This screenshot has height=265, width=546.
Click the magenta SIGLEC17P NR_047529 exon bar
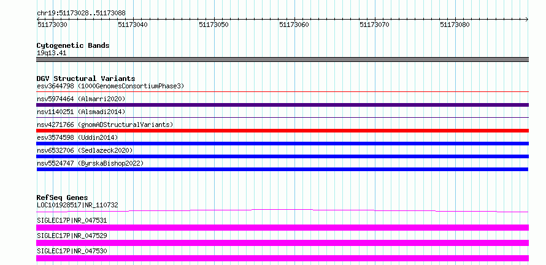(282, 243)
